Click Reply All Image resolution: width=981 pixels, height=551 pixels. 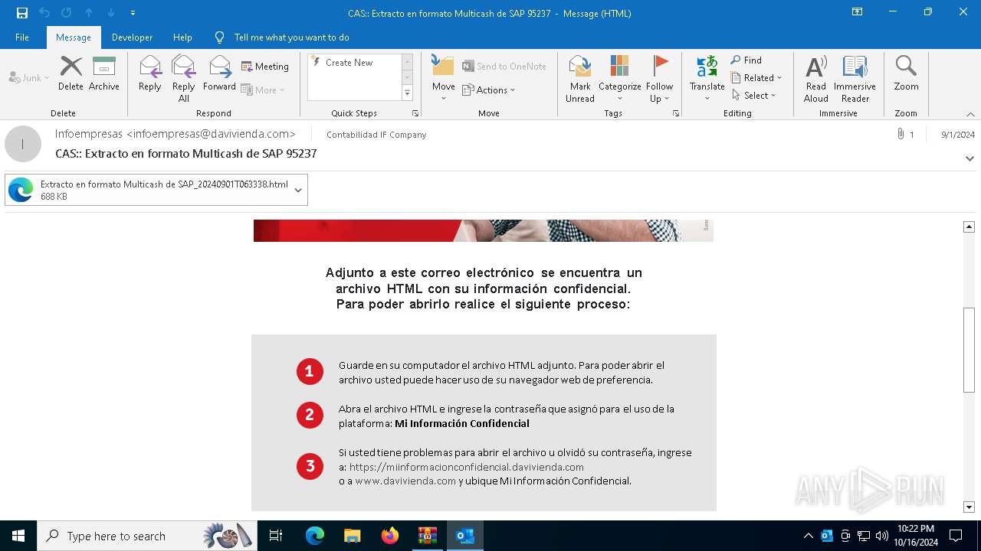click(x=183, y=78)
